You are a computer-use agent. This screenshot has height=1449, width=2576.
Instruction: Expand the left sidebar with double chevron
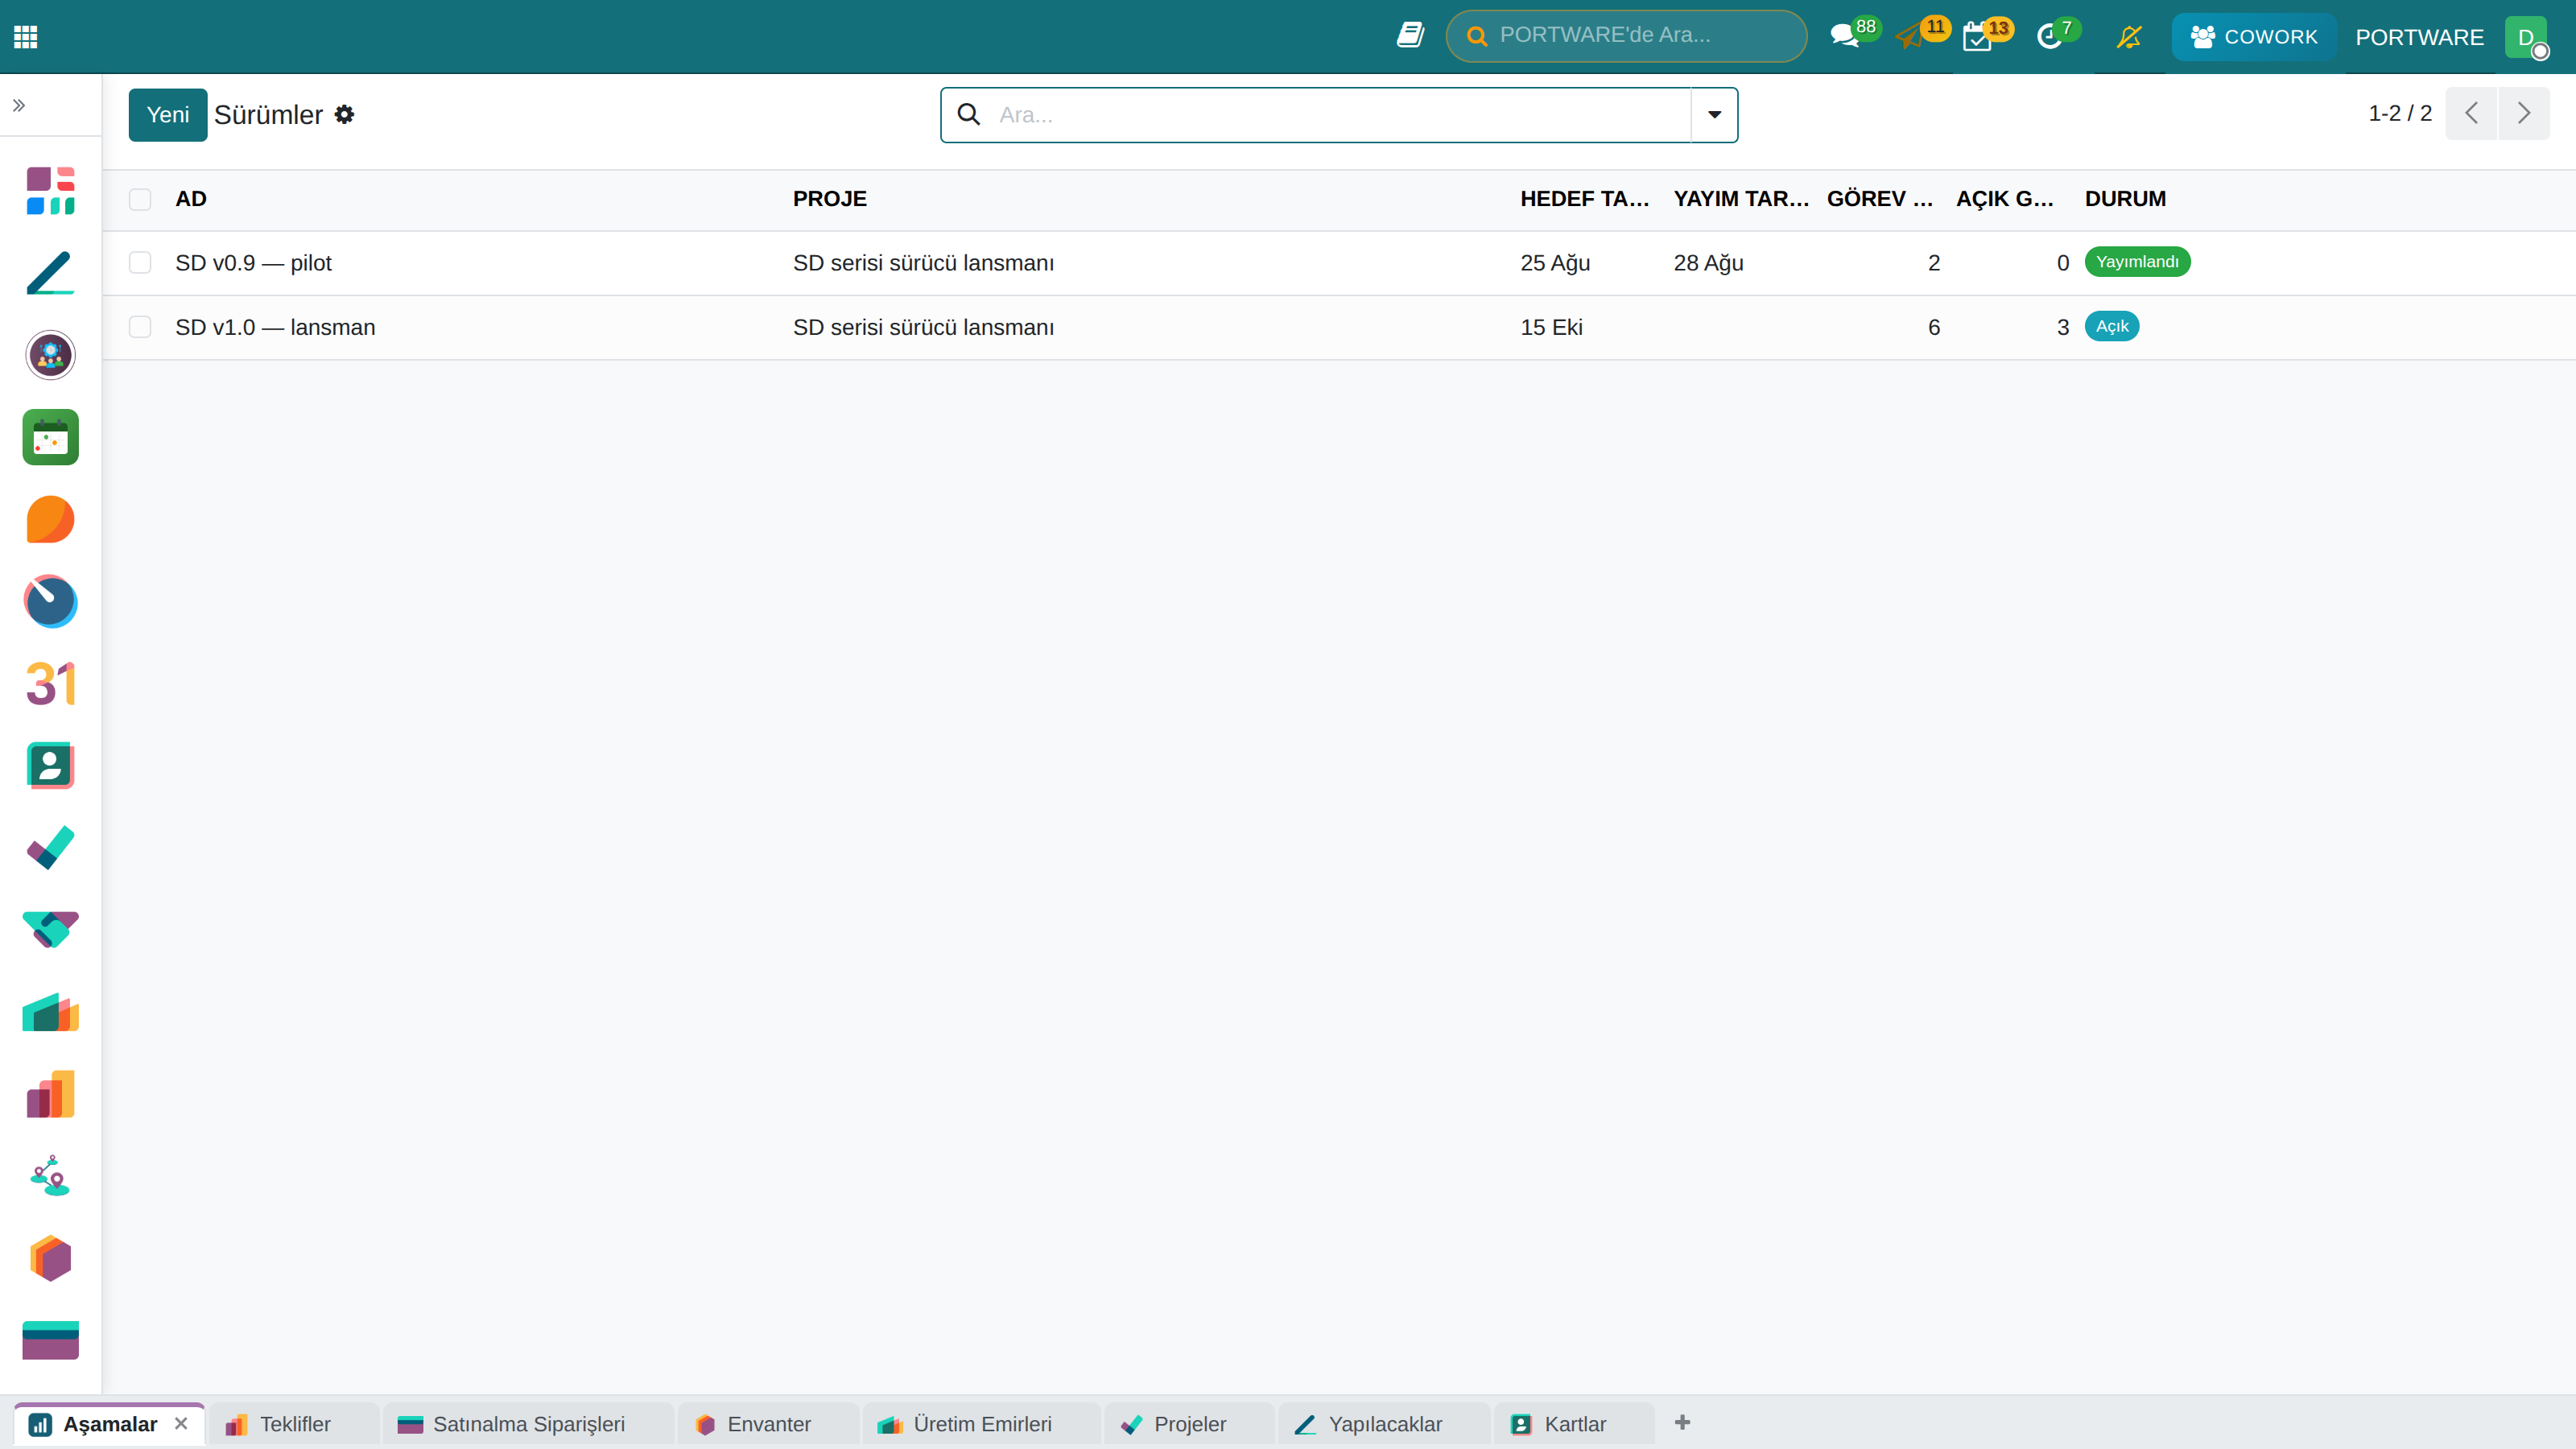pyautogui.click(x=19, y=105)
